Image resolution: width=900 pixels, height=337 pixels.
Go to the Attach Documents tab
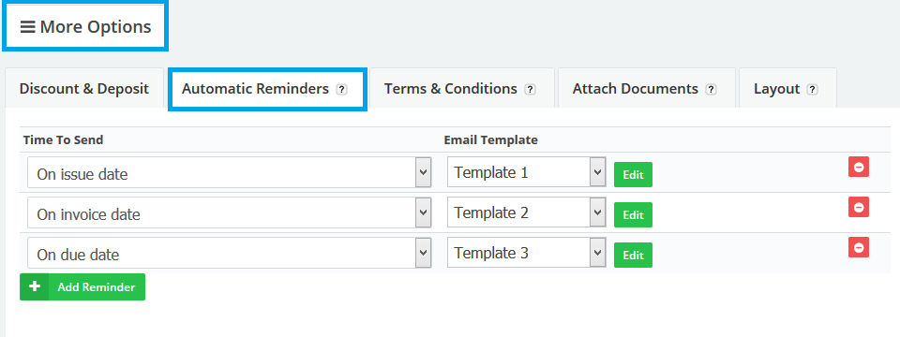pyautogui.click(x=646, y=88)
